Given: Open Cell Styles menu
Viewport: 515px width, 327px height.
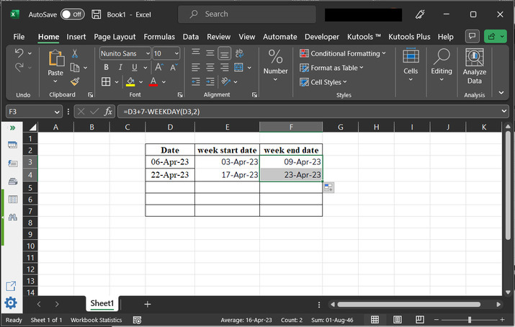Looking at the screenshot, I should [323, 82].
